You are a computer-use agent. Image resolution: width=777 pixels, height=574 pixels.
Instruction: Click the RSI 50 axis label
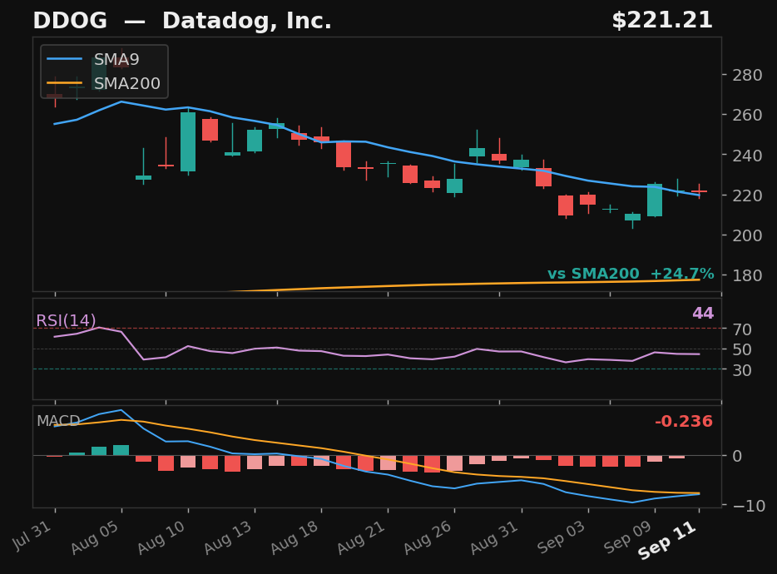coord(742,349)
